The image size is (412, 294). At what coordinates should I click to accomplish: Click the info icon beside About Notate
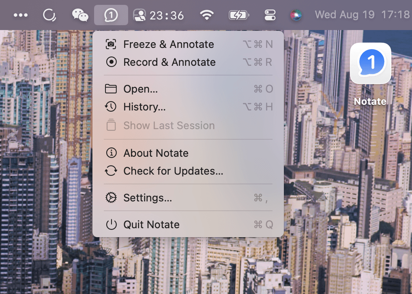(x=111, y=153)
